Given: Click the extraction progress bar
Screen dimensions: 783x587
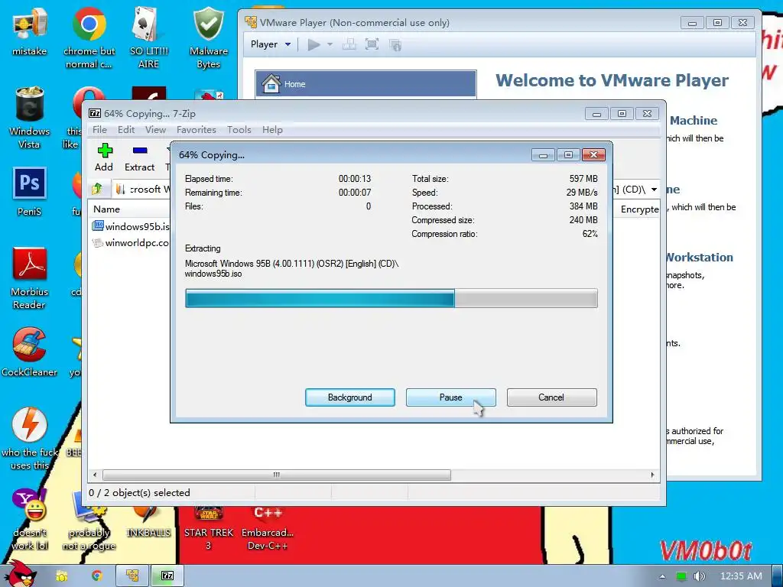Looking at the screenshot, I should tap(391, 299).
